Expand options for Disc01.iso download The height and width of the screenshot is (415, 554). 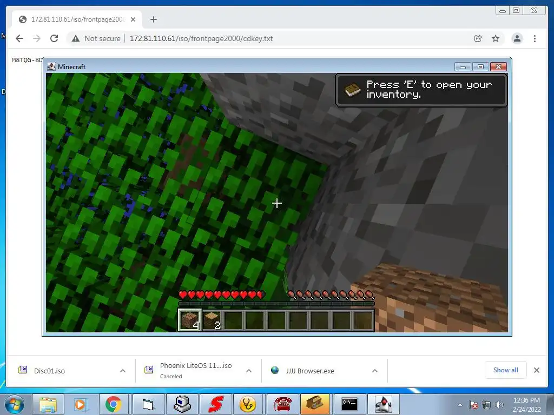coord(123,371)
